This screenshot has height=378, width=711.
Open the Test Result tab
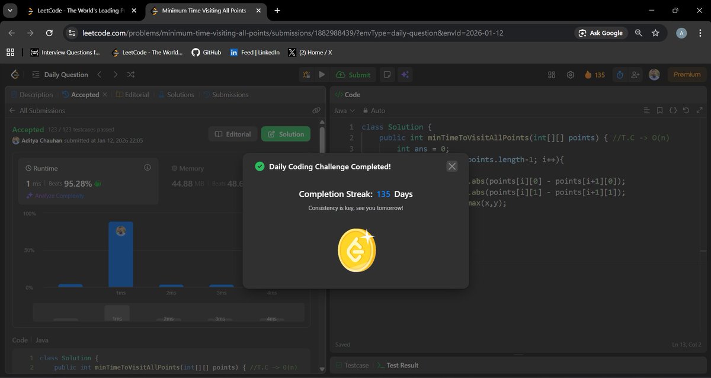coord(398,366)
